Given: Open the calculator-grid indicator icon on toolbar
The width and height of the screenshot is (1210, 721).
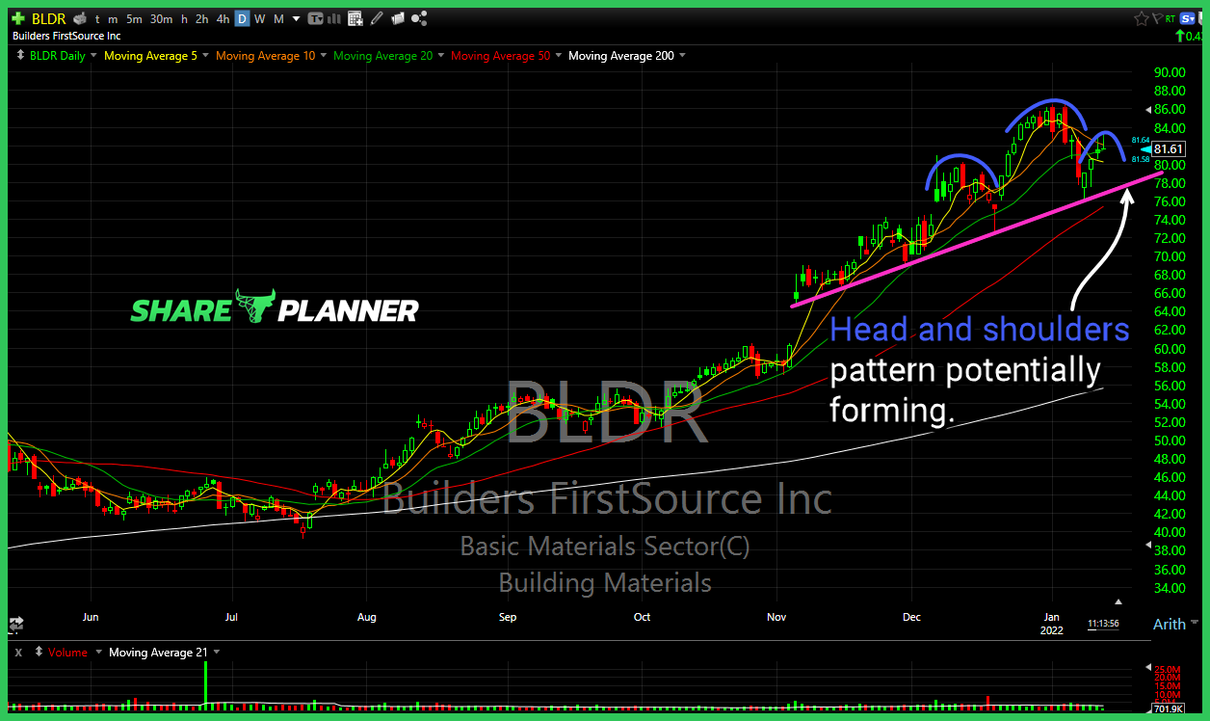Looking at the screenshot, I should click(354, 17).
